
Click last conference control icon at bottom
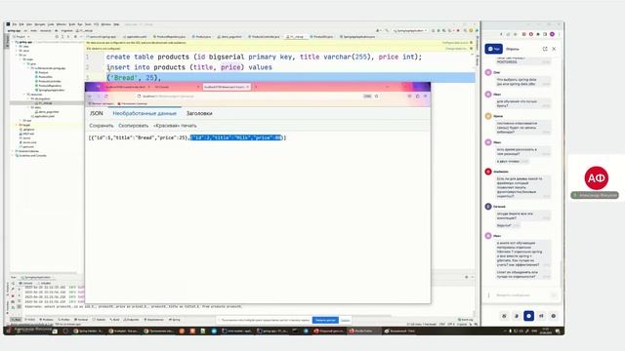pos(554,316)
